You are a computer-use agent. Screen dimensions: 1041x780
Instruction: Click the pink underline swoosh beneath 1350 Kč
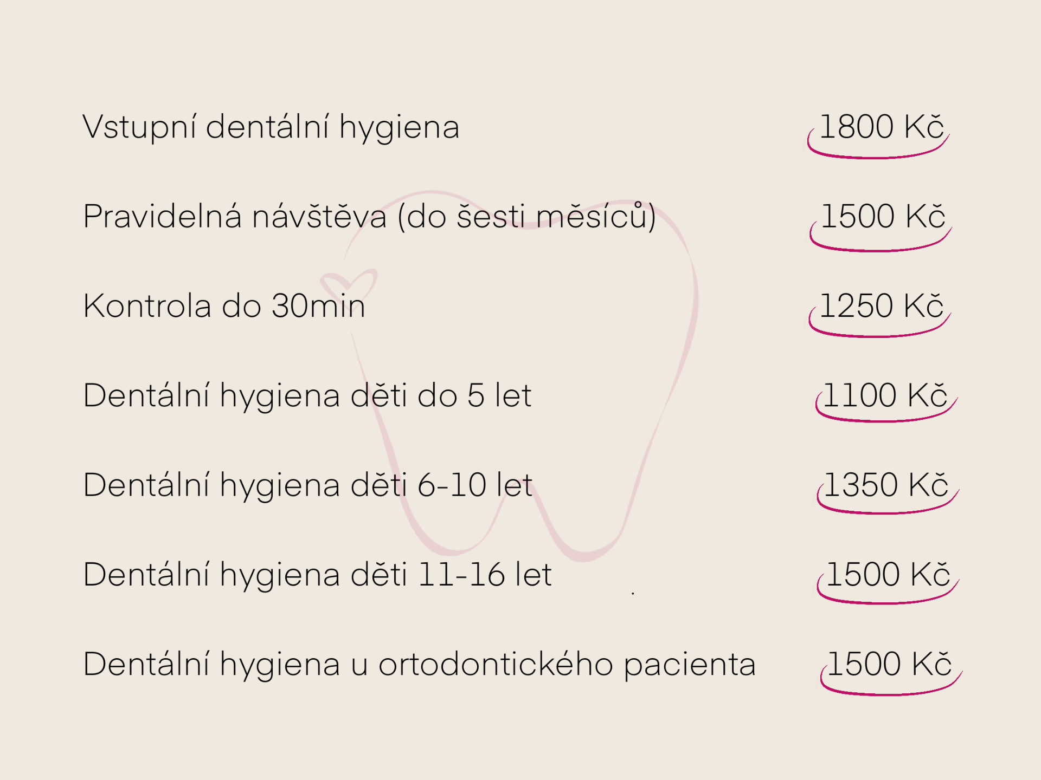[885, 512]
